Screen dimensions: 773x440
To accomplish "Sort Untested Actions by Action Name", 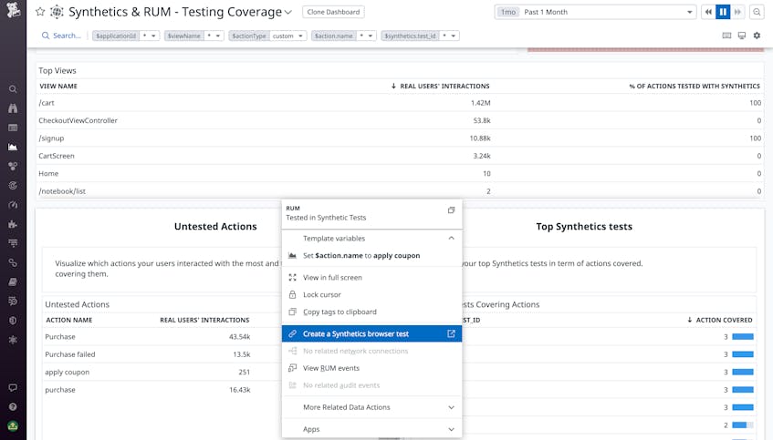I will tap(69, 320).
